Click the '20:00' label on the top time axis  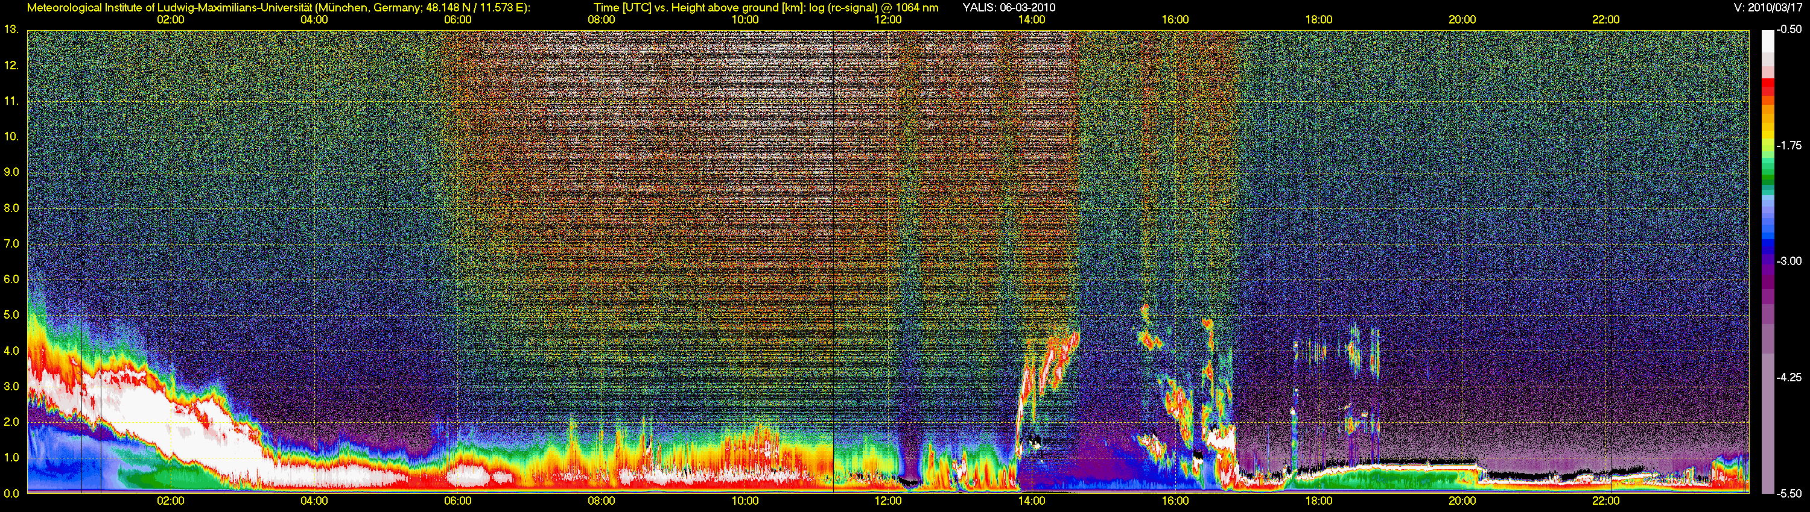pyautogui.click(x=1462, y=20)
